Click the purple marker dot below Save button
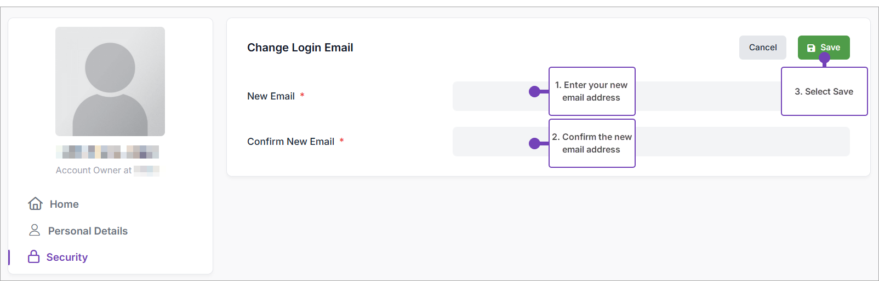The width and height of the screenshot is (879, 281). (x=824, y=57)
